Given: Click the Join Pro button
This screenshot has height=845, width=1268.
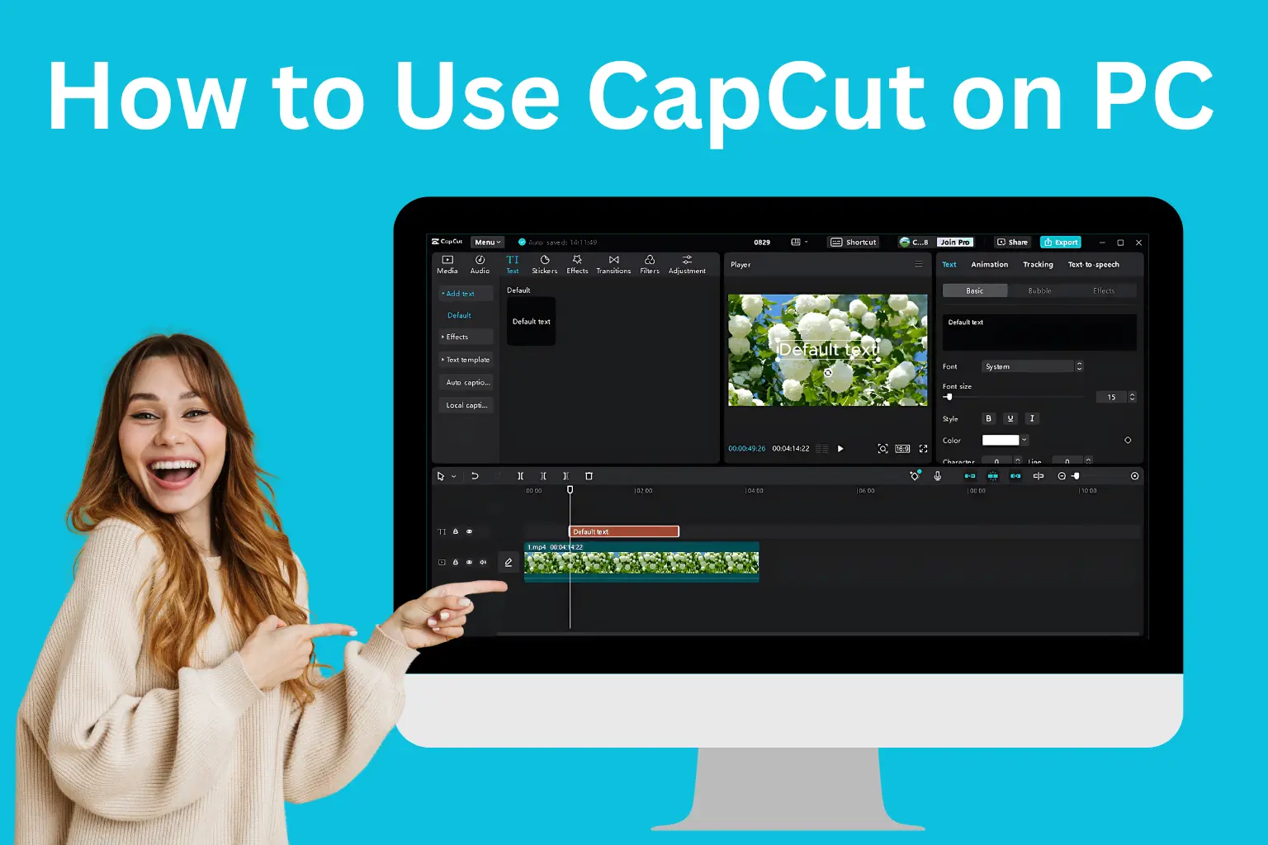Looking at the screenshot, I should click(x=955, y=242).
